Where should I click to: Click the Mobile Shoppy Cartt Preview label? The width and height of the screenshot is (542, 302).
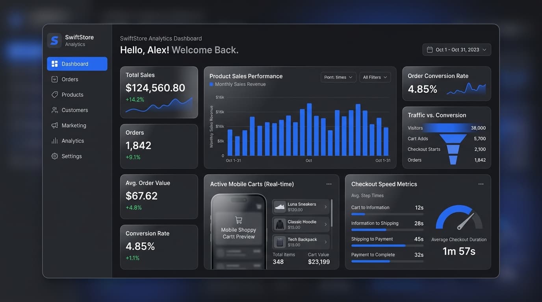(239, 233)
